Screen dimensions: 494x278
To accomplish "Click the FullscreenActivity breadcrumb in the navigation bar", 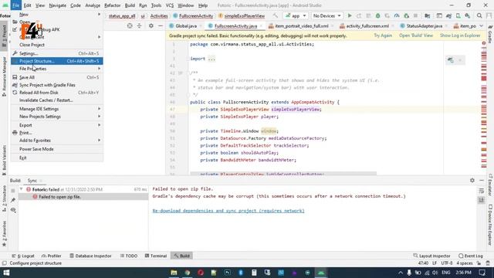I will (x=193, y=15).
